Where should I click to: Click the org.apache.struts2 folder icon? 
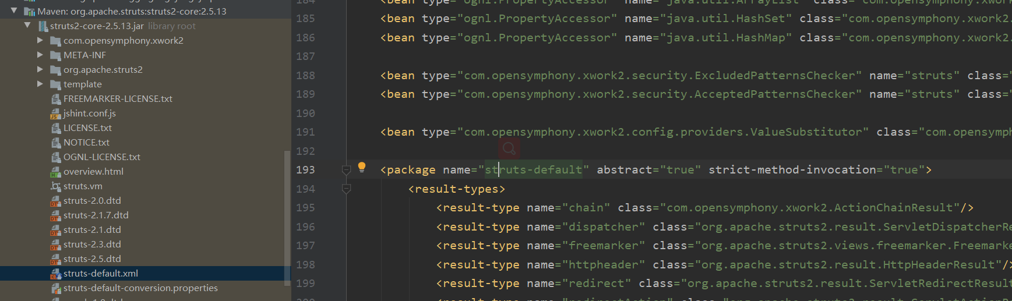55,70
